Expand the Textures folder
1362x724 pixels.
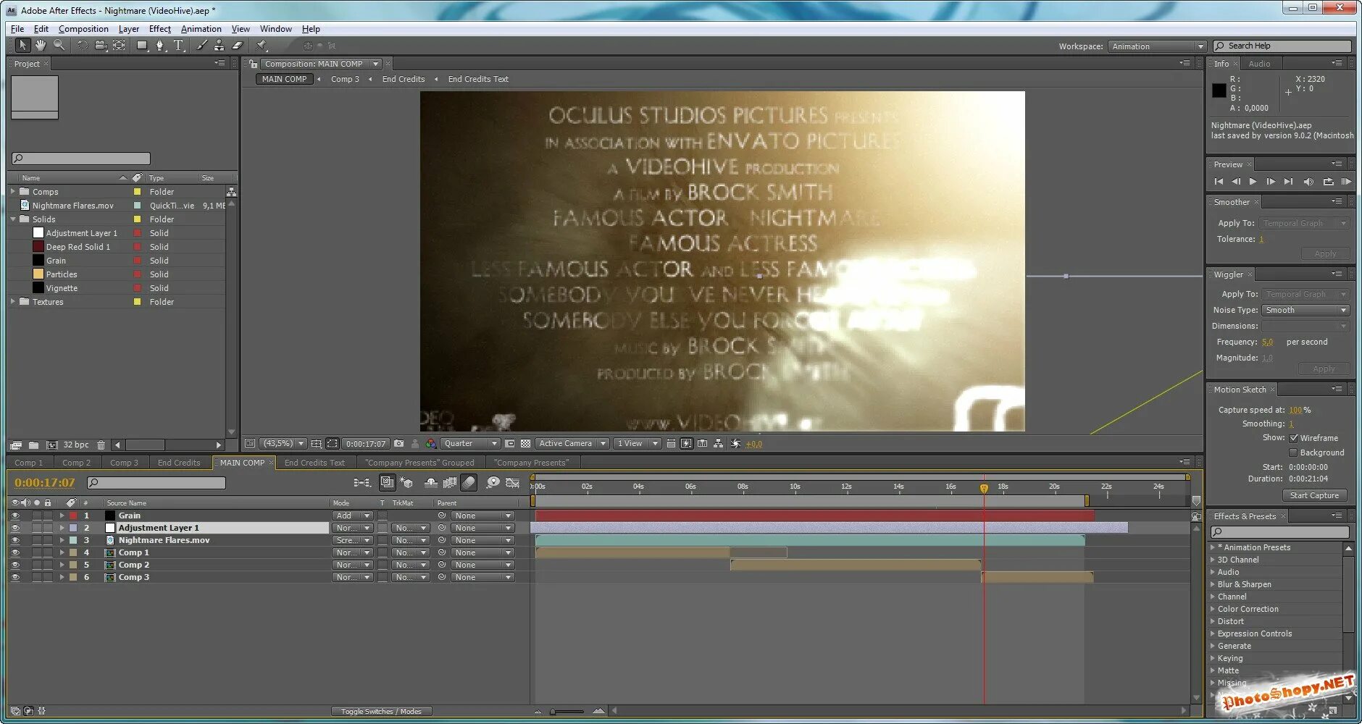point(12,302)
